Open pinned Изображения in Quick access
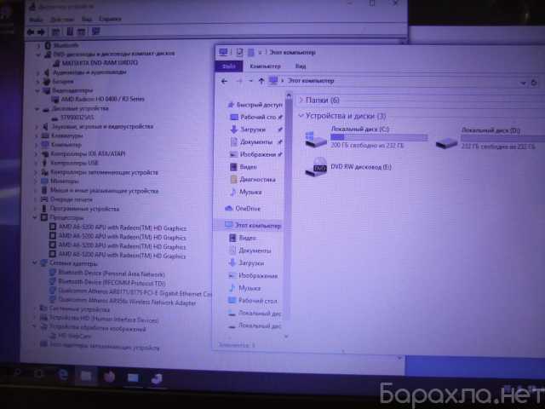The width and height of the screenshot is (545, 409). (x=257, y=154)
